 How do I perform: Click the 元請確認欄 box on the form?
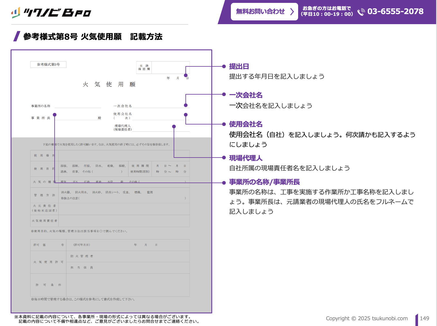pyautogui.click(x=163, y=67)
